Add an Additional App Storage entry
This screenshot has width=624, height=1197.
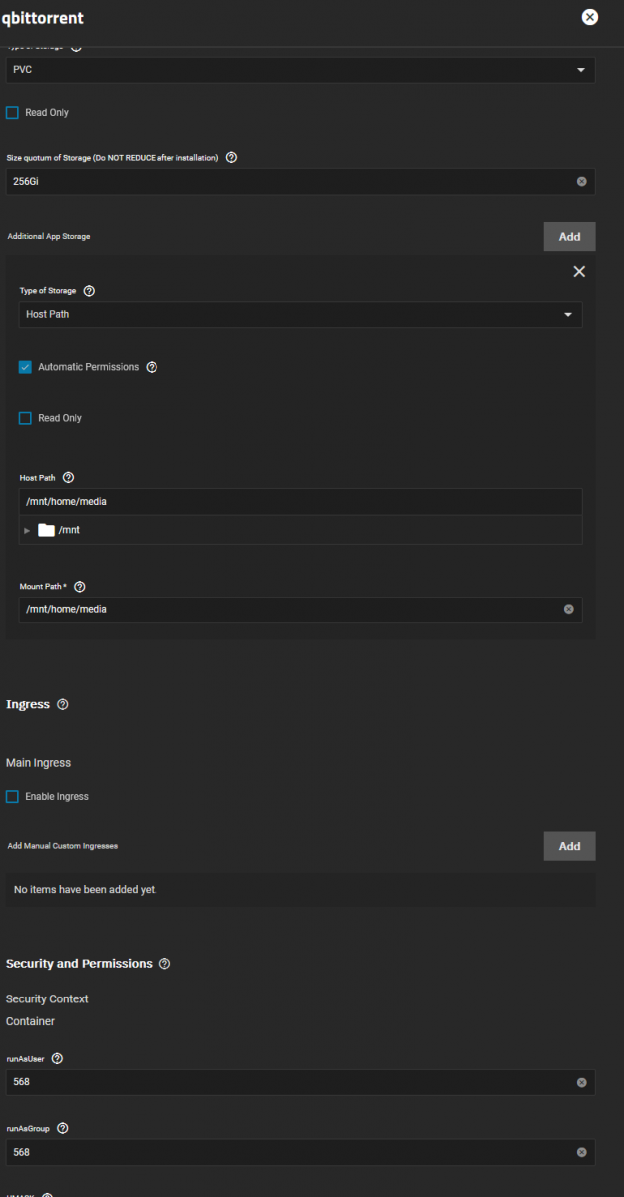(569, 237)
